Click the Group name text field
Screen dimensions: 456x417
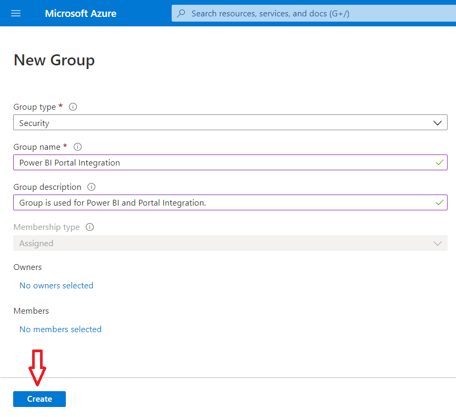click(230, 162)
